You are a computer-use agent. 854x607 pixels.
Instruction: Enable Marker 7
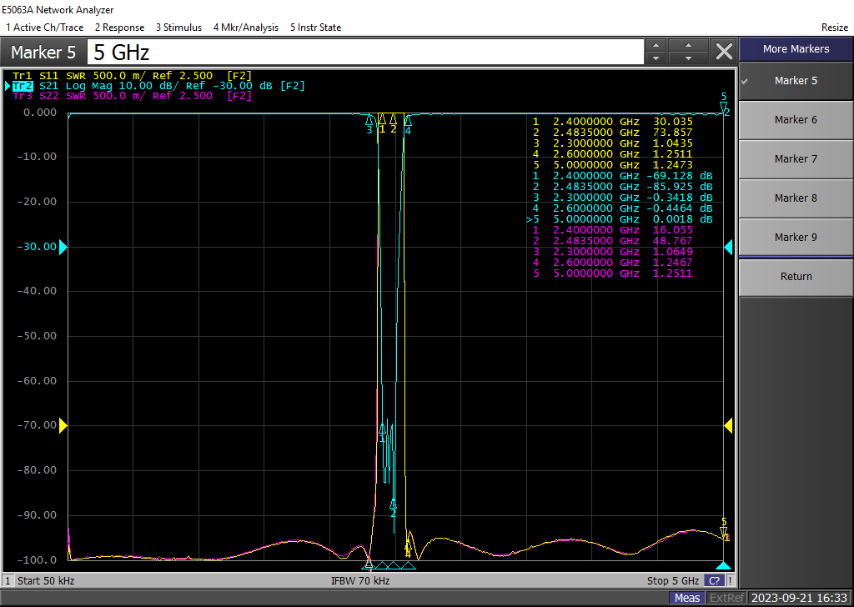[x=796, y=159]
